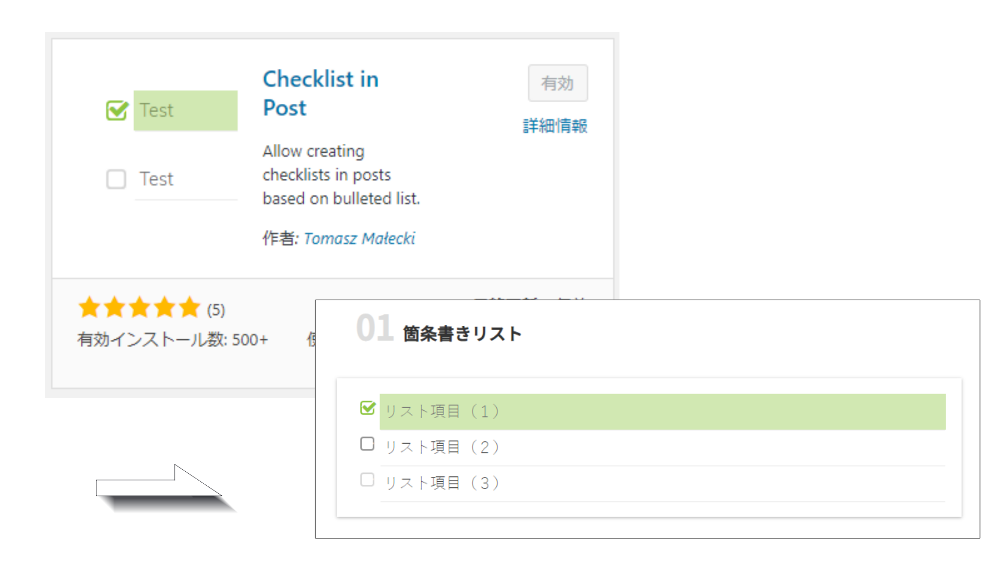Open the 詳細情報 link
Screen dimensions: 1002x563
click(x=555, y=126)
